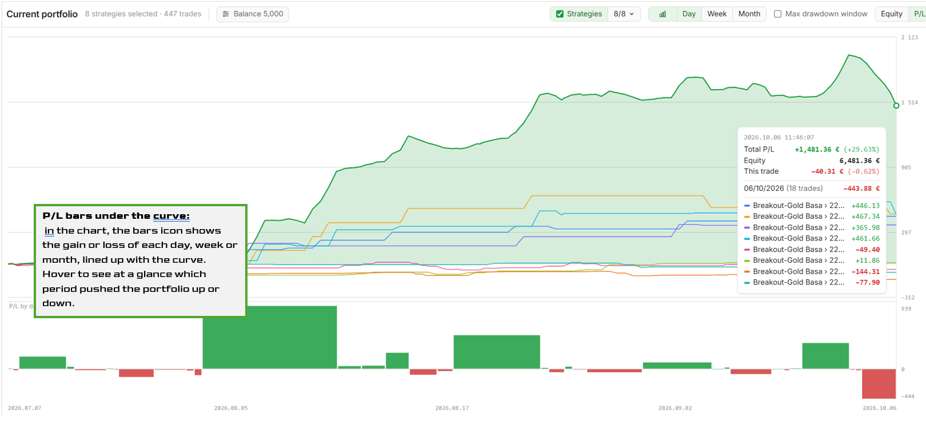The width and height of the screenshot is (926, 421).
Task: Click the green swatch of the +11.86 strategy
Action: pos(747,260)
